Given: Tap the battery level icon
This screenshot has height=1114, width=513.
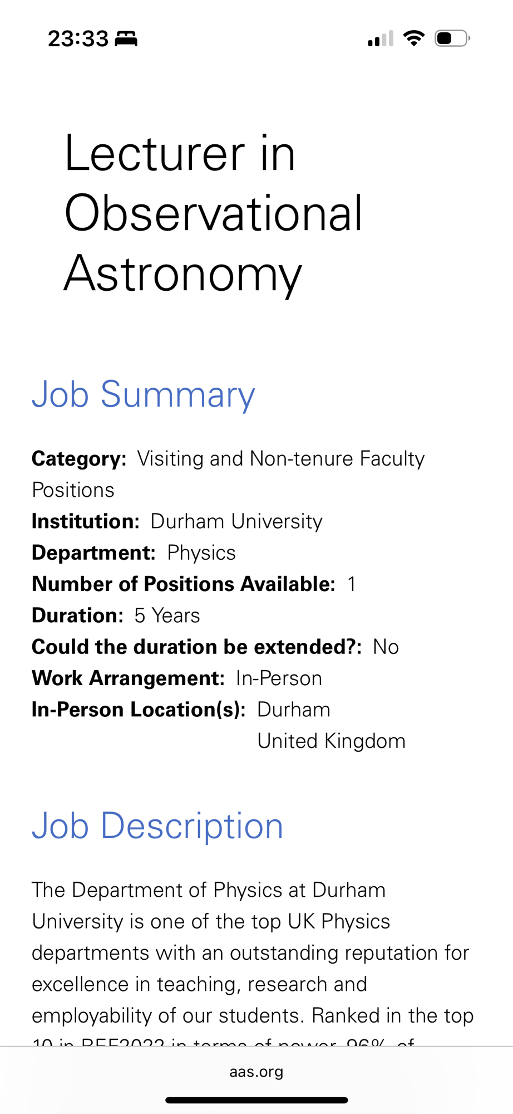Looking at the screenshot, I should click(x=452, y=38).
